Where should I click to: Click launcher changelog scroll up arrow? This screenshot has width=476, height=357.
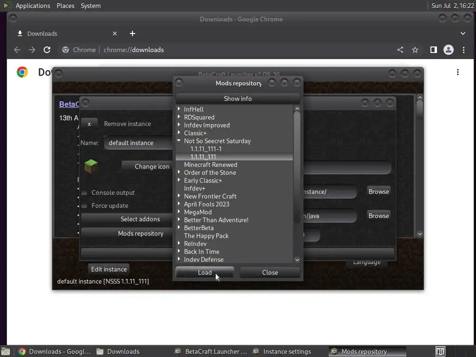click(x=420, y=98)
